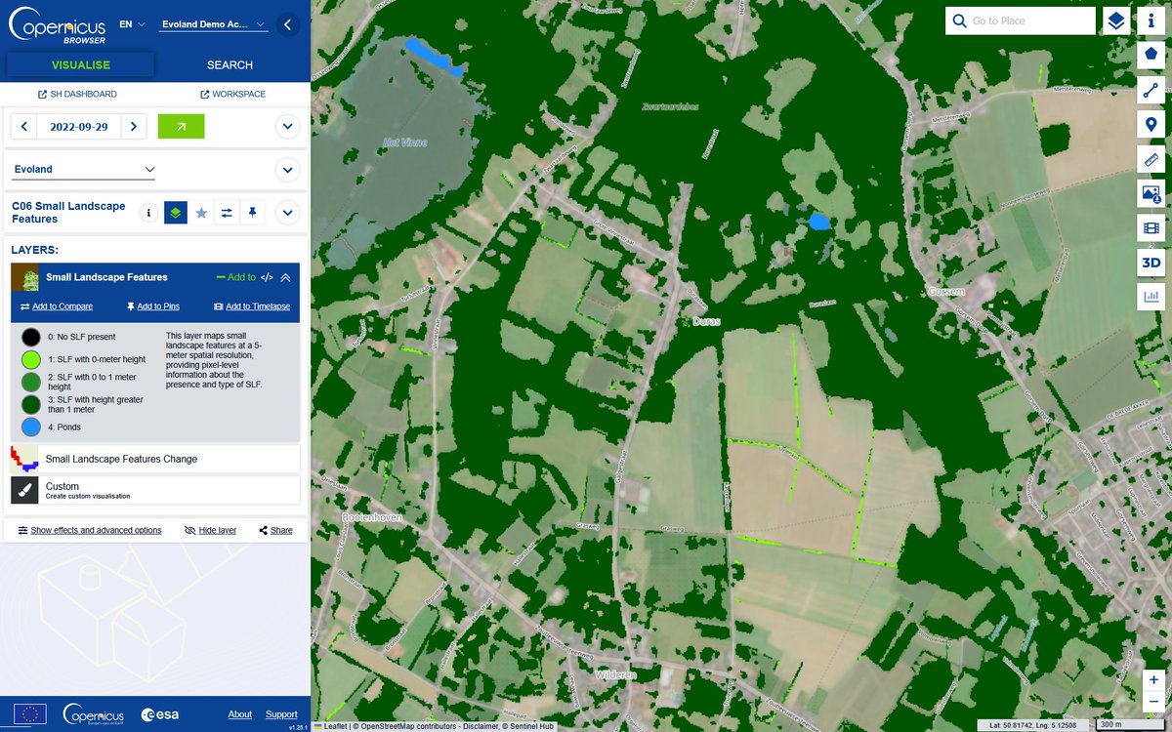The height and width of the screenshot is (732, 1172).
Task: Show C06 collection info
Action: click(x=148, y=212)
